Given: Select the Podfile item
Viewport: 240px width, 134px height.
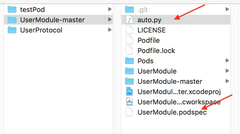Looking at the screenshot, I should [x=148, y=40].
